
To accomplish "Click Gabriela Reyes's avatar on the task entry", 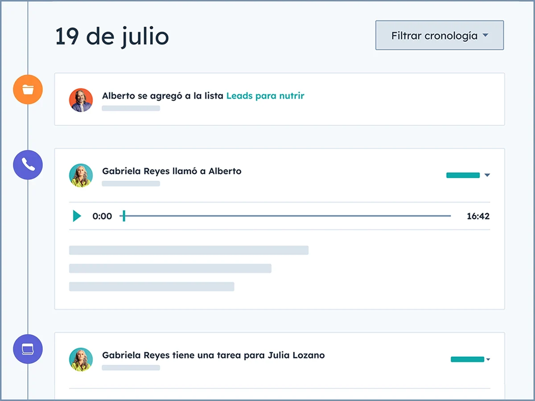I will (x=81, y=360).
